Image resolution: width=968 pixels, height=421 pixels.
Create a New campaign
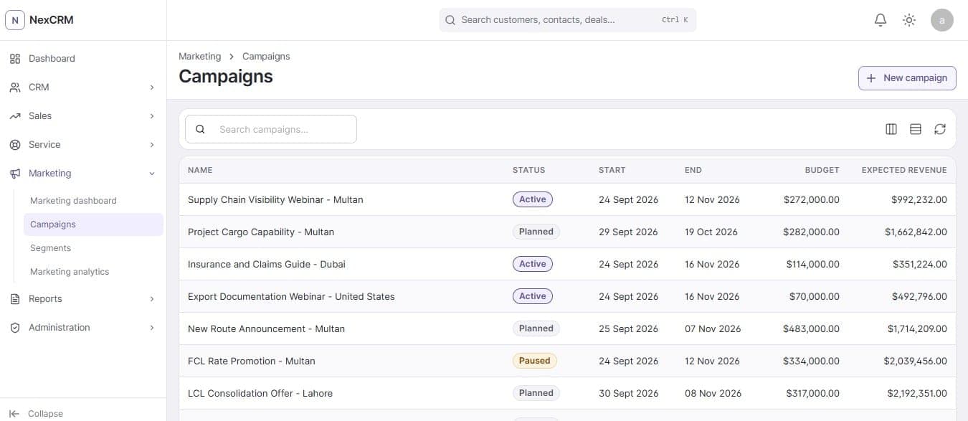(x=907, y=78)
